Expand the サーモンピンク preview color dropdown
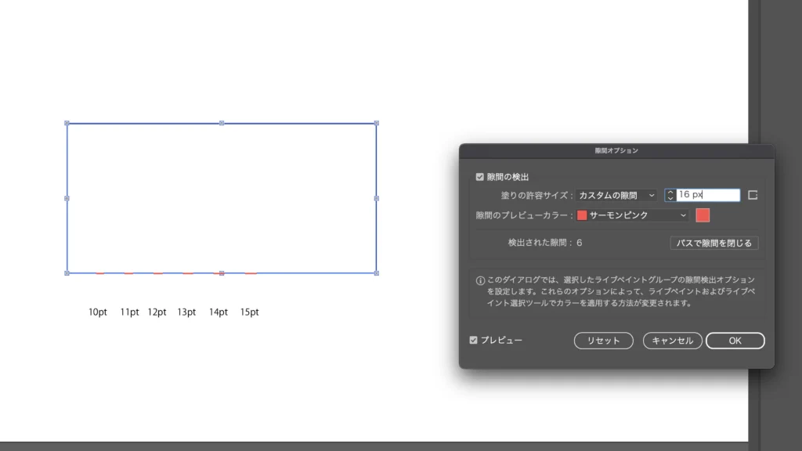The image size is (802, 451). [x=632, y=215]
